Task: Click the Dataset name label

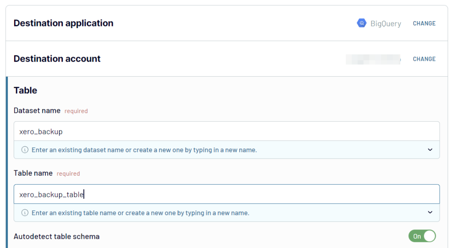Action: click(x=37, y=111)
